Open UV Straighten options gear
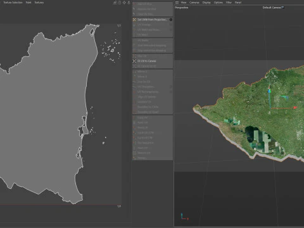The image size is (304, 228). pyautogui.click(x=170, y=87)
